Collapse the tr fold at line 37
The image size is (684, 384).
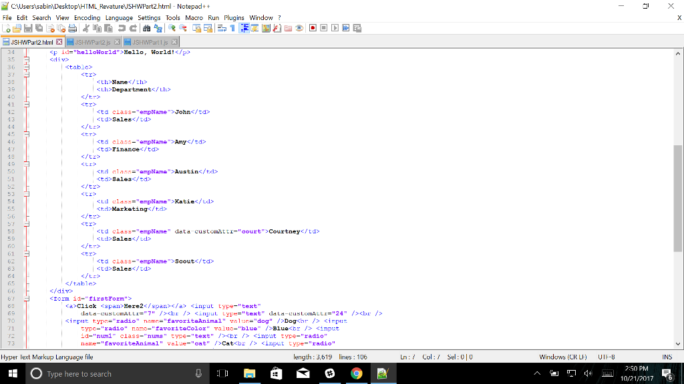[x=27, y=75]
